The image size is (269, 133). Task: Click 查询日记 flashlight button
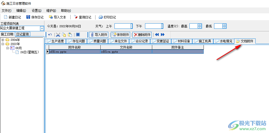click(x=82, y=17)
